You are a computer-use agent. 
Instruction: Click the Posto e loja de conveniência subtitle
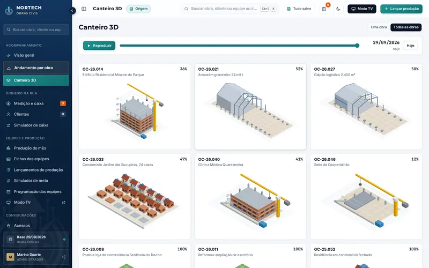coord(122,255)
